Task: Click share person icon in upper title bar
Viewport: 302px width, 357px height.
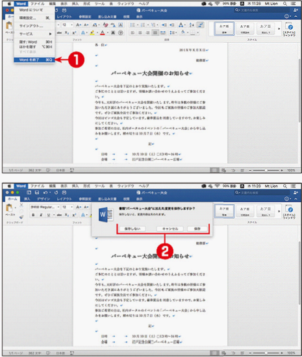Action: [296, 10]
